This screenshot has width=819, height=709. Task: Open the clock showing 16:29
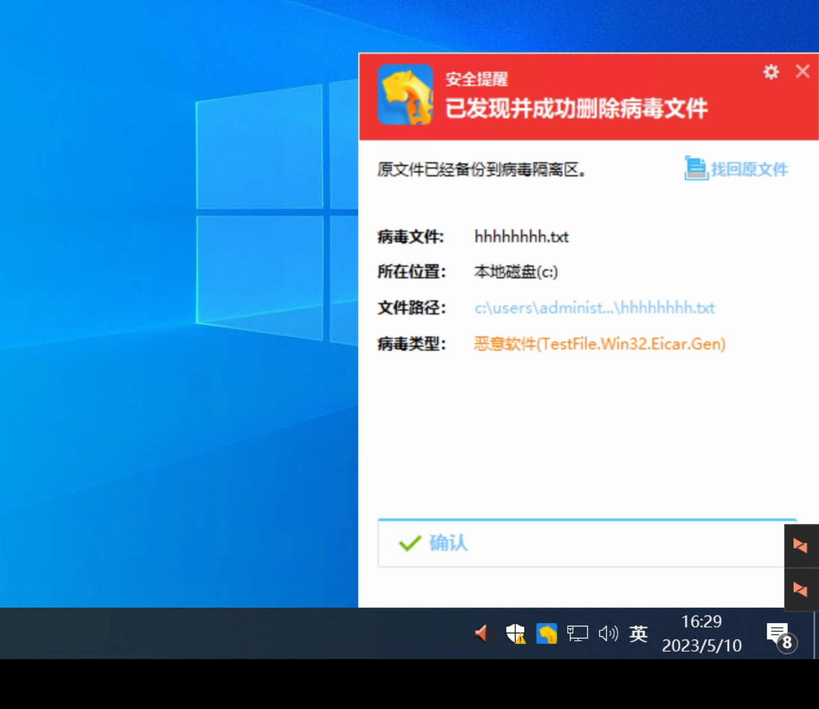[701, 633]
